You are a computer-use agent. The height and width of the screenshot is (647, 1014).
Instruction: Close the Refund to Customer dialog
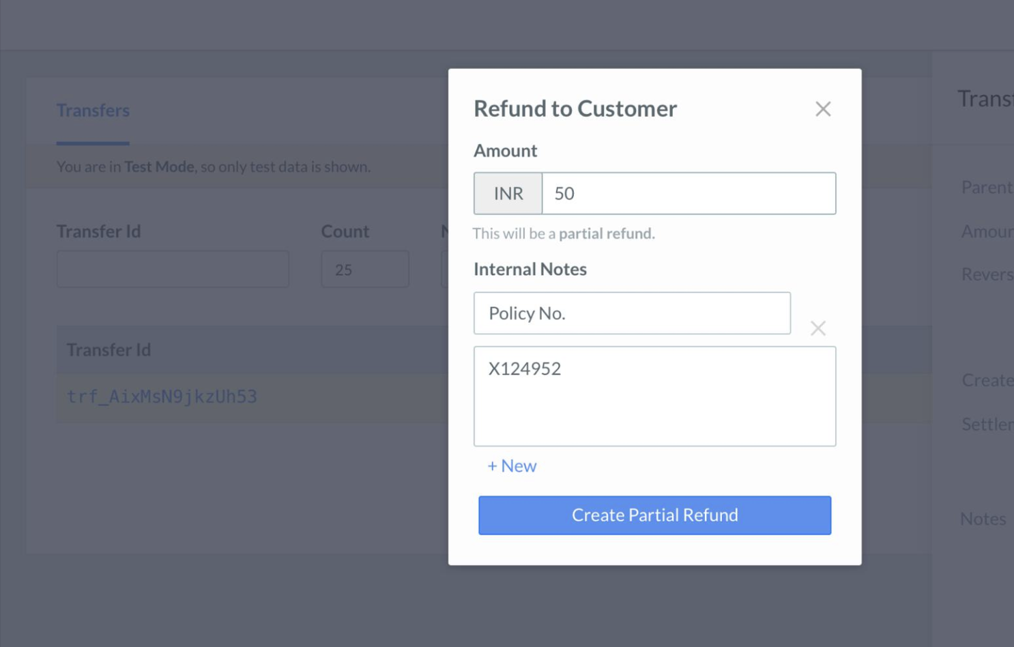point(823,109)
